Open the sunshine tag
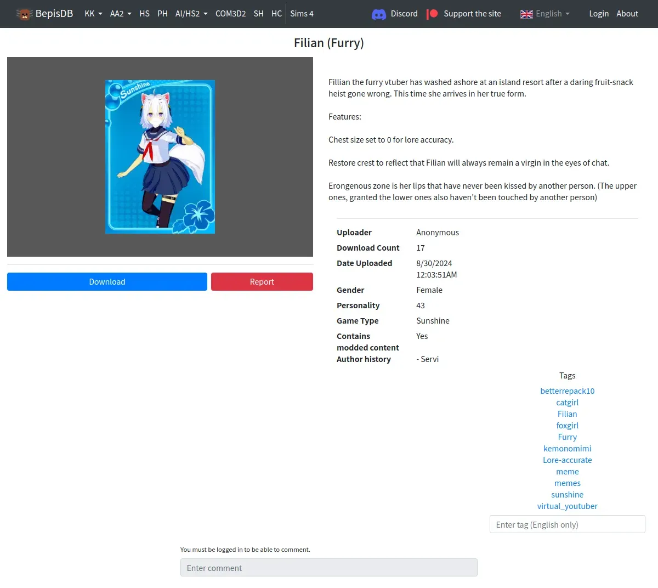This screenshot has height=588, width=658. (x=568, y=495)
